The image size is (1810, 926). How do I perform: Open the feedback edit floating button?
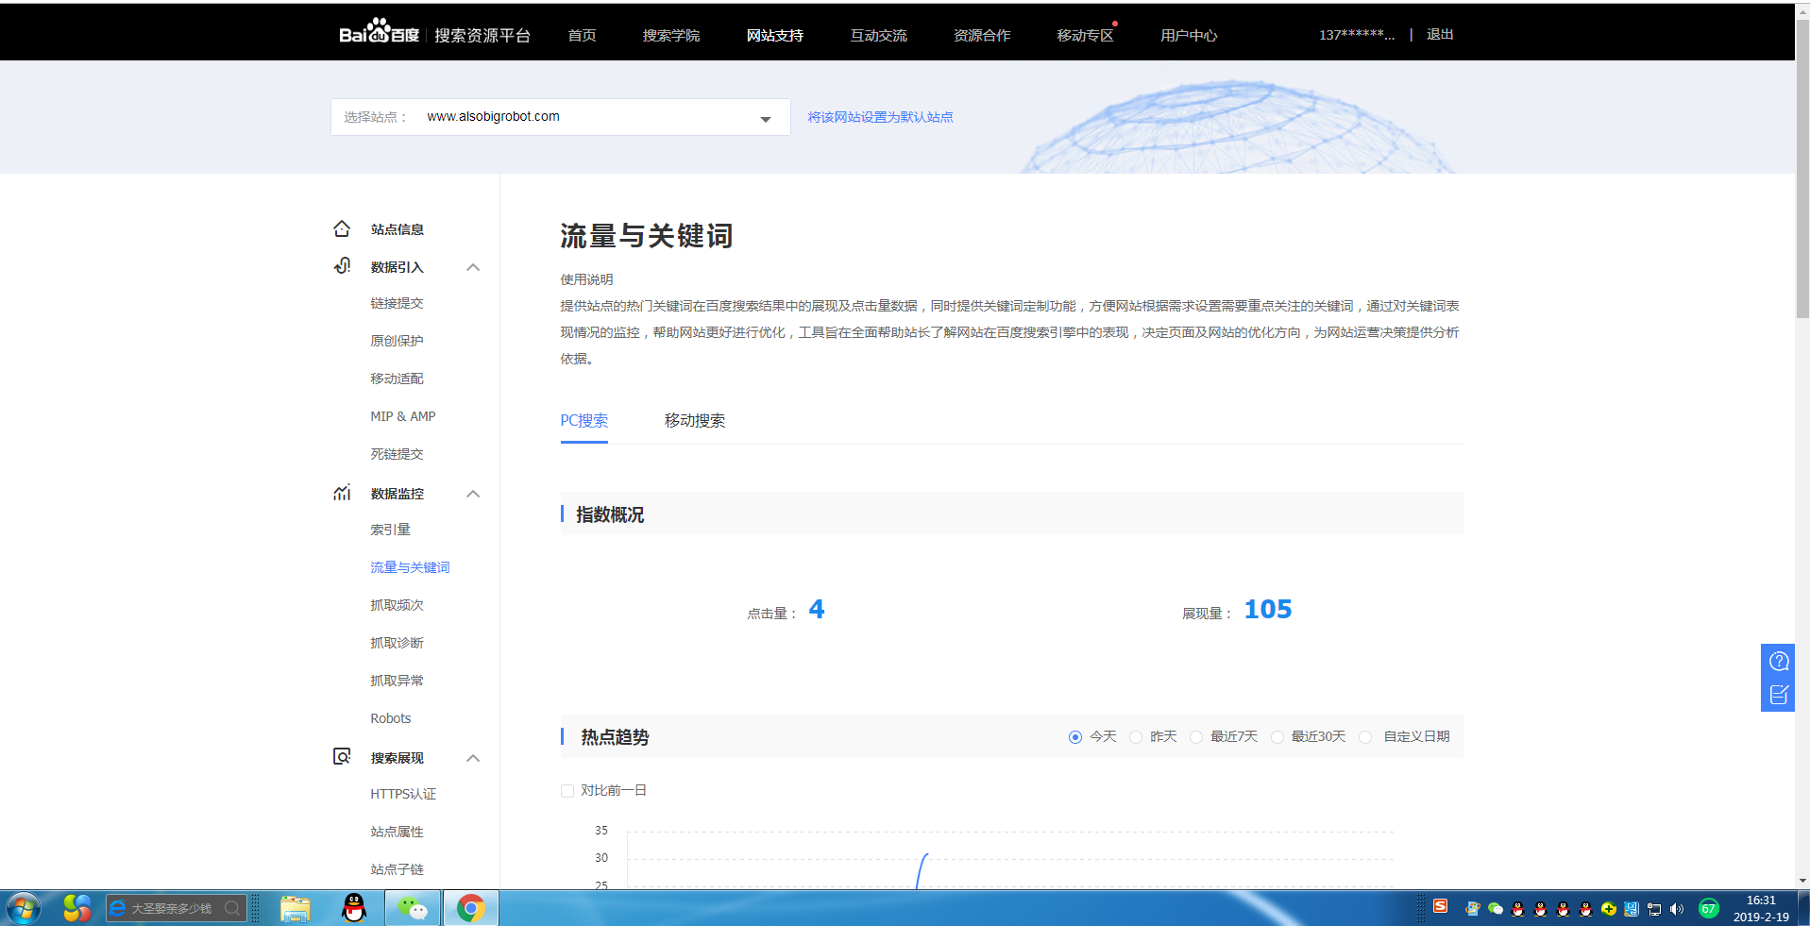coord(1778,695)
